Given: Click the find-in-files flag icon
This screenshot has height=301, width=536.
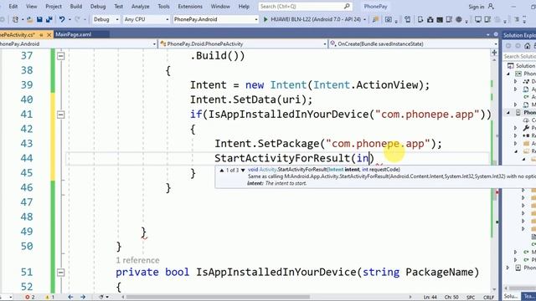Looking at the screenshot, I should [x=375, y=19].
